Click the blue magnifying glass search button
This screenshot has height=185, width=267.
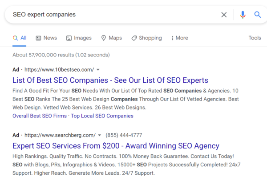pyautogui.click(x=258, y=15)
